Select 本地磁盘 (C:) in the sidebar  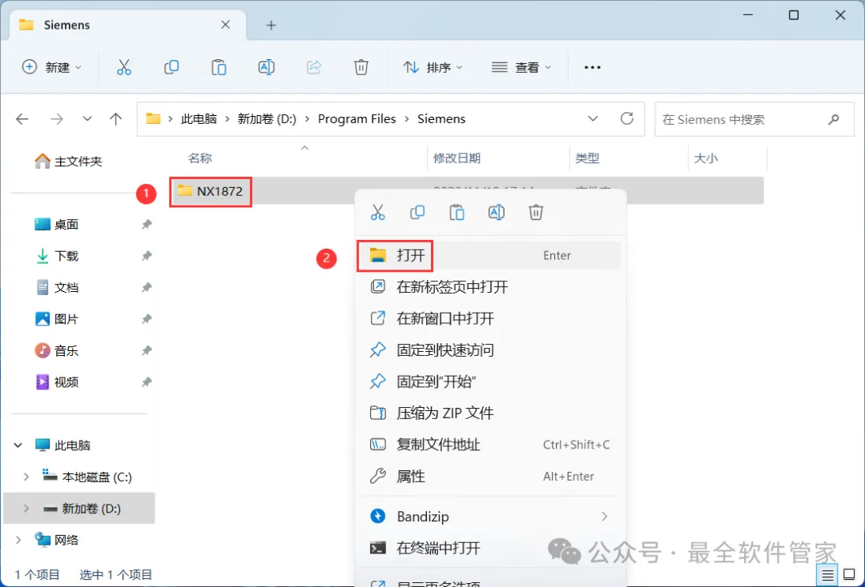[x=88, y=477]
